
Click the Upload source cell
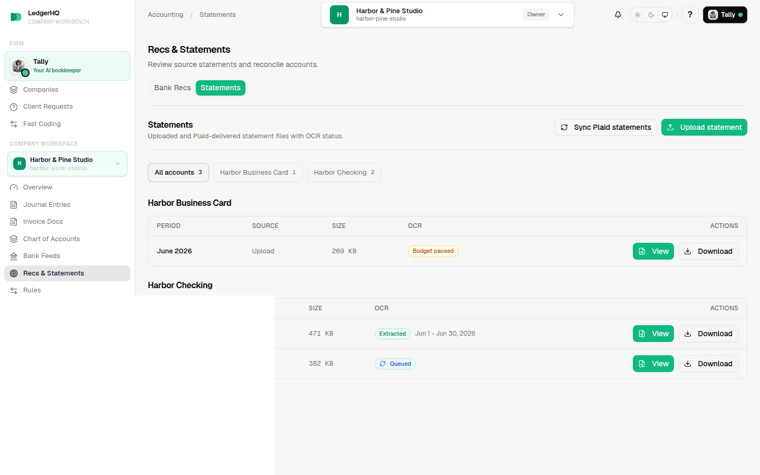(x=263, y=251)
